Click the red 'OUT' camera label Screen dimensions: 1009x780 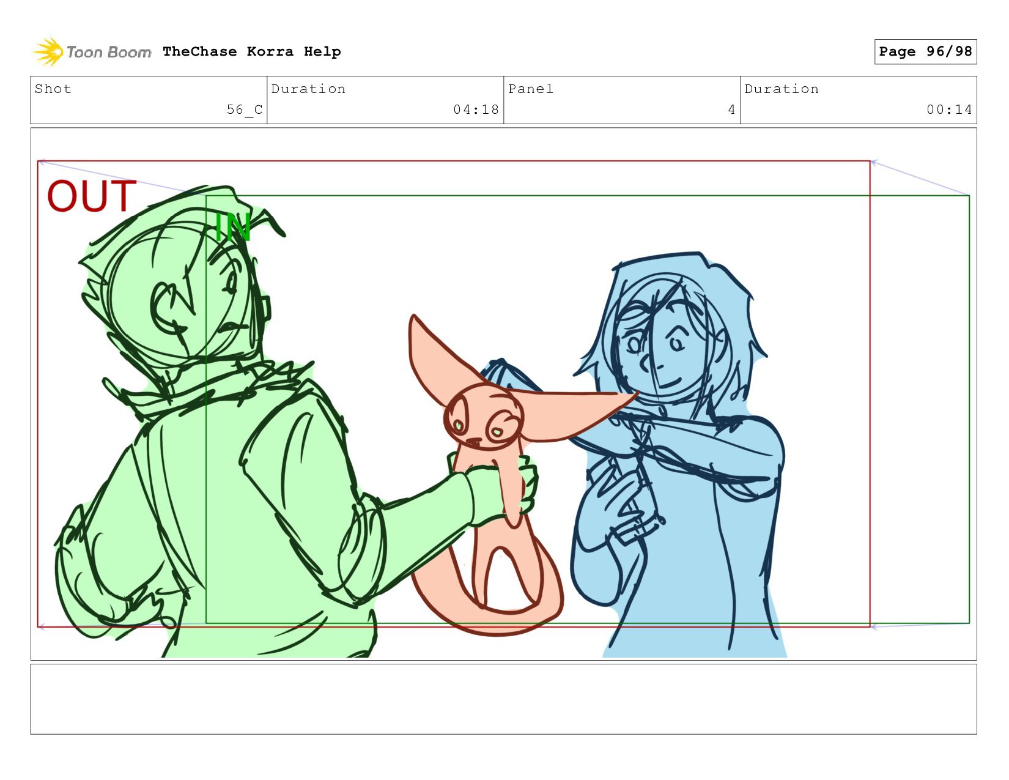[x=92, y=196]
